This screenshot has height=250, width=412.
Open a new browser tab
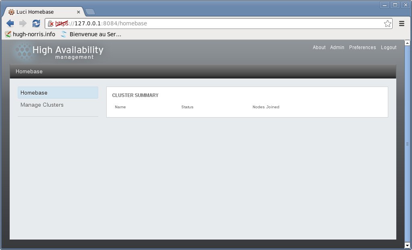pyautogui.click(x=90, y=12)
